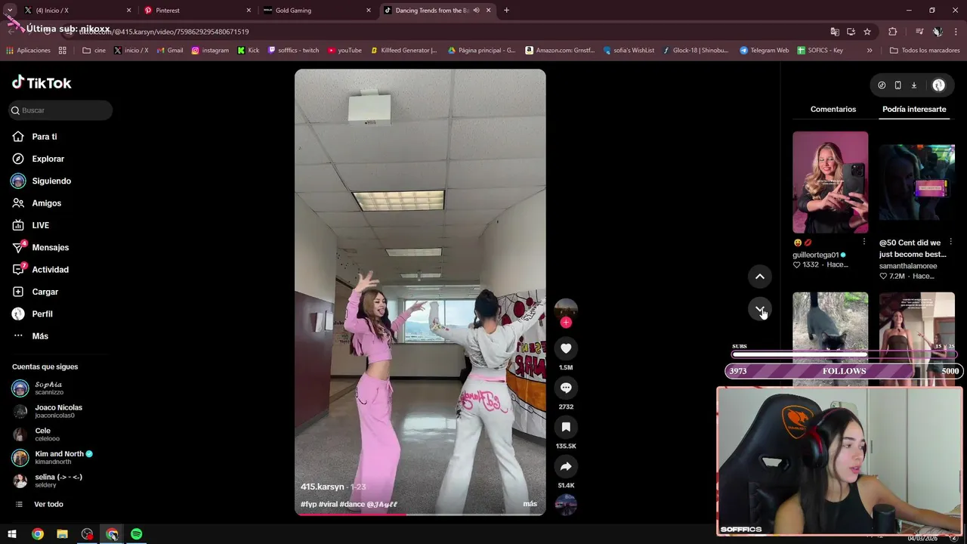Open the guilleortega01 profile name
The width and height of the screenshot is (967, 544).
816,255
